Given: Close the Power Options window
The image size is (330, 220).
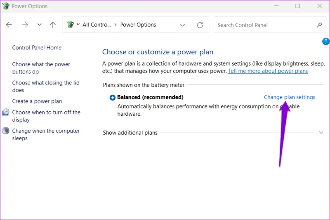Looking at the screenshot, I should (x=319, y=6).
